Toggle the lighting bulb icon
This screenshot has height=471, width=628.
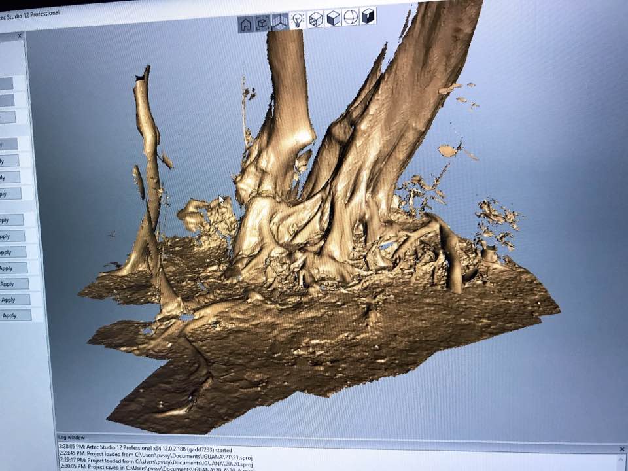coord(298,20)
